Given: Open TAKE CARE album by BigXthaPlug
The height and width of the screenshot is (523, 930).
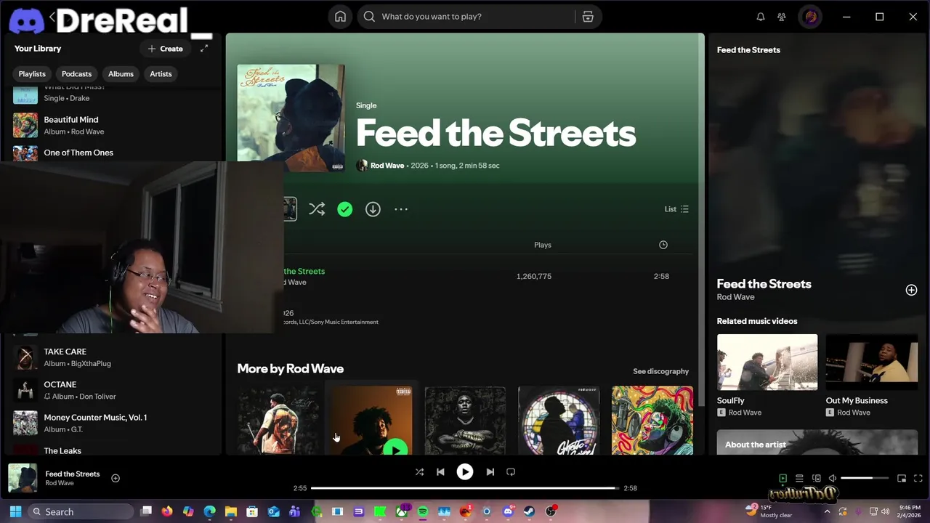Looking at the screenshot, I should pyautogui.click(x=113, y=357).
